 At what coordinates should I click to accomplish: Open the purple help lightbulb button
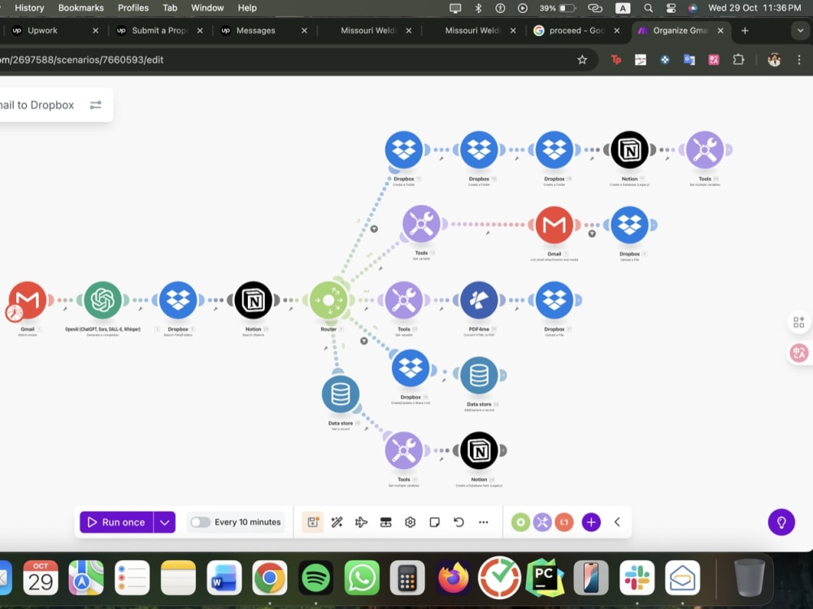click(x=780, y=522)
